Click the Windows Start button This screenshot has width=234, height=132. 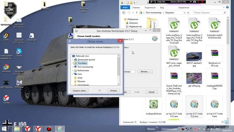pyautogui.click(x=4, y=129)
